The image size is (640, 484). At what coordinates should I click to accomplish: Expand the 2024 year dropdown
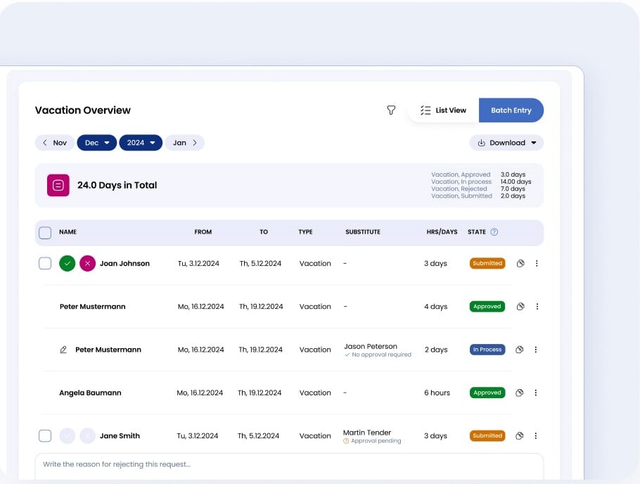[x=141, y=143]
